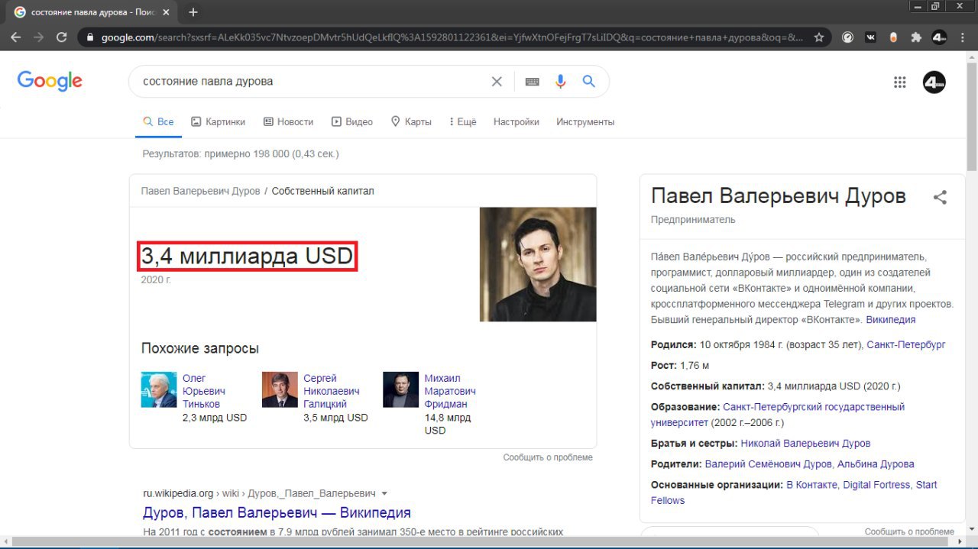
Task: Start voice search with the microphone icon
Action: (x=560, y=82)
